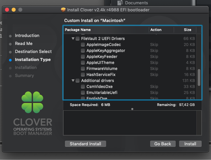Click the Documents file icon in background window
The width and height of the screenshot is (211, 160).
pyautogui.click(x=120, y=3)
